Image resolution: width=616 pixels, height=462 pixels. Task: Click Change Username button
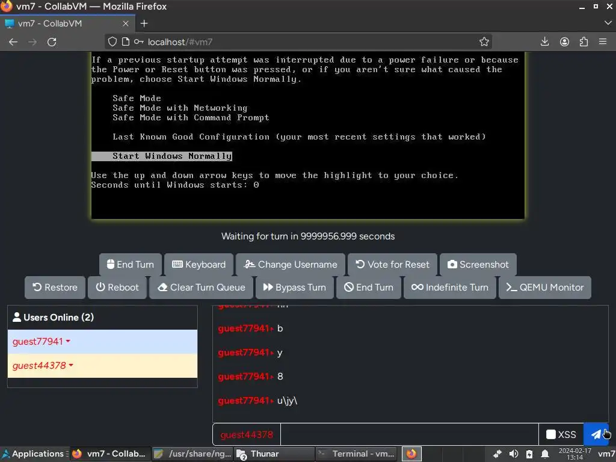291,265
